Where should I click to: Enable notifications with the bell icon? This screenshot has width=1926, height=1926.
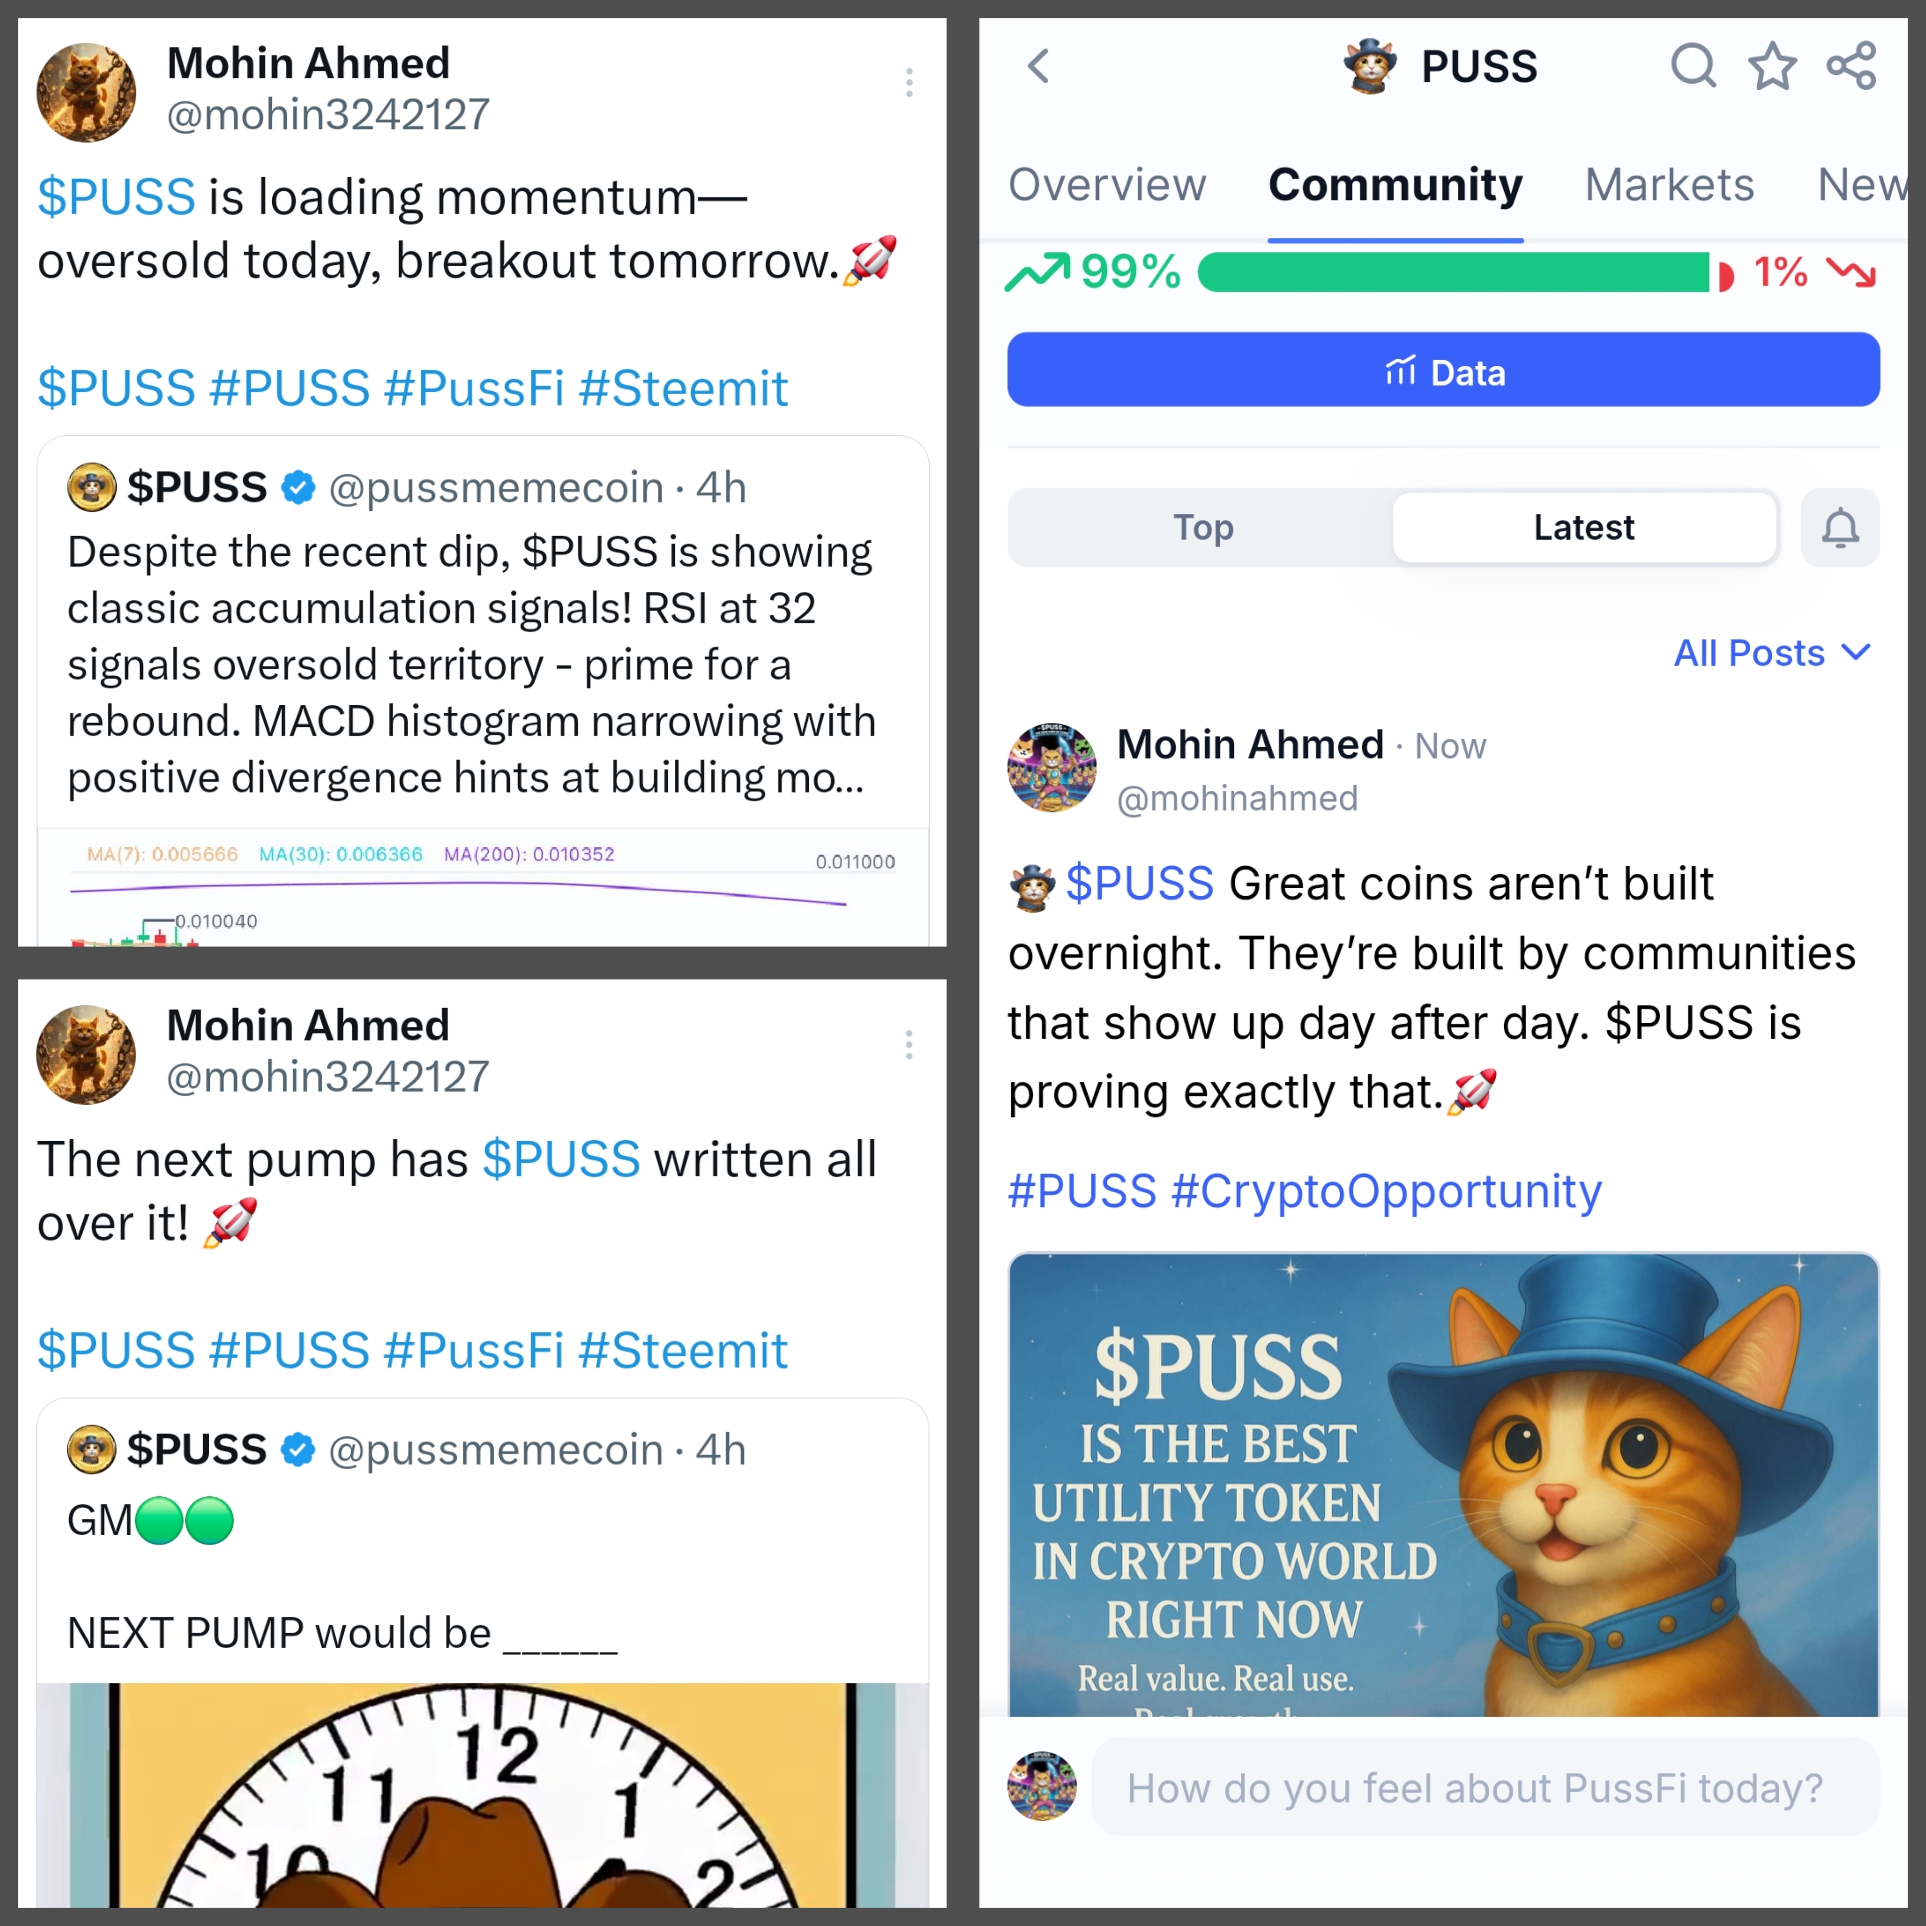(x=1840, y=528)
